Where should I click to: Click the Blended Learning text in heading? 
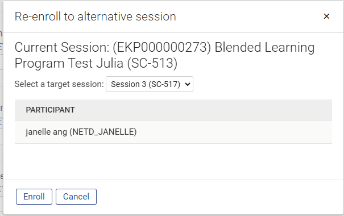click(x=264, y=47)
